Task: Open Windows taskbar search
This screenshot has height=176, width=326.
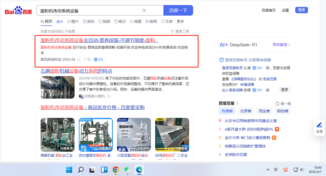Action: [x=81, y=170]
